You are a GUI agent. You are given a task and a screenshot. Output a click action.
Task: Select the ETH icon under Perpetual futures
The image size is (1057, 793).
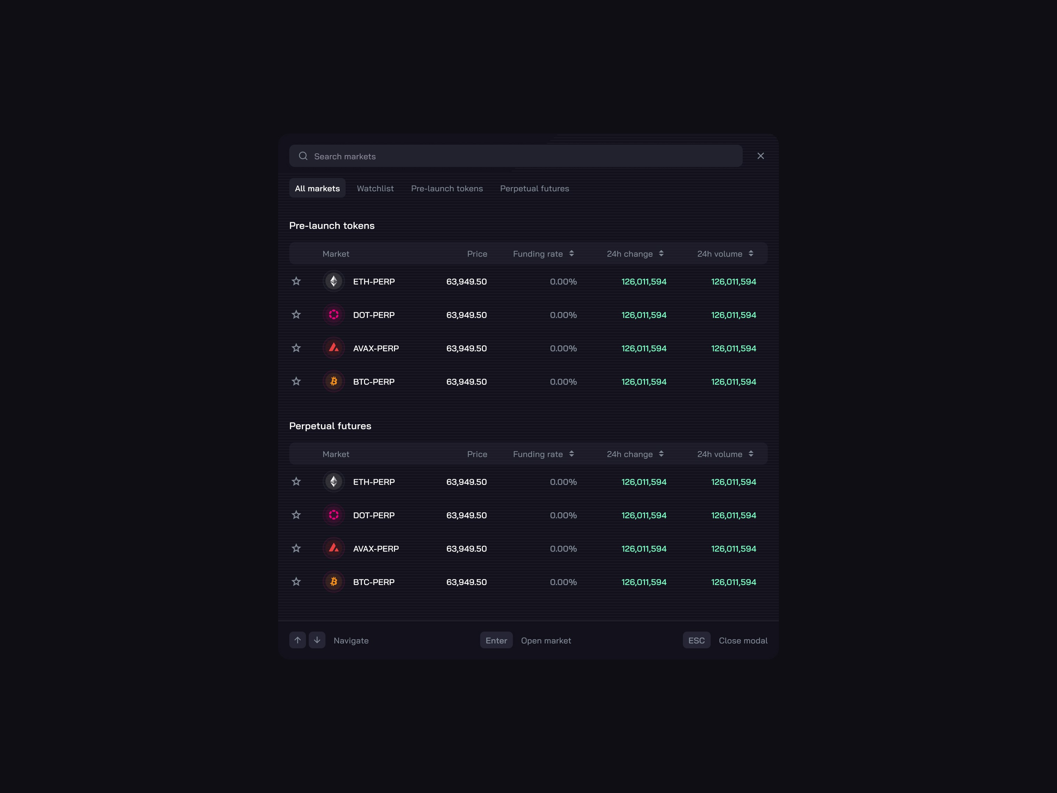333,481
